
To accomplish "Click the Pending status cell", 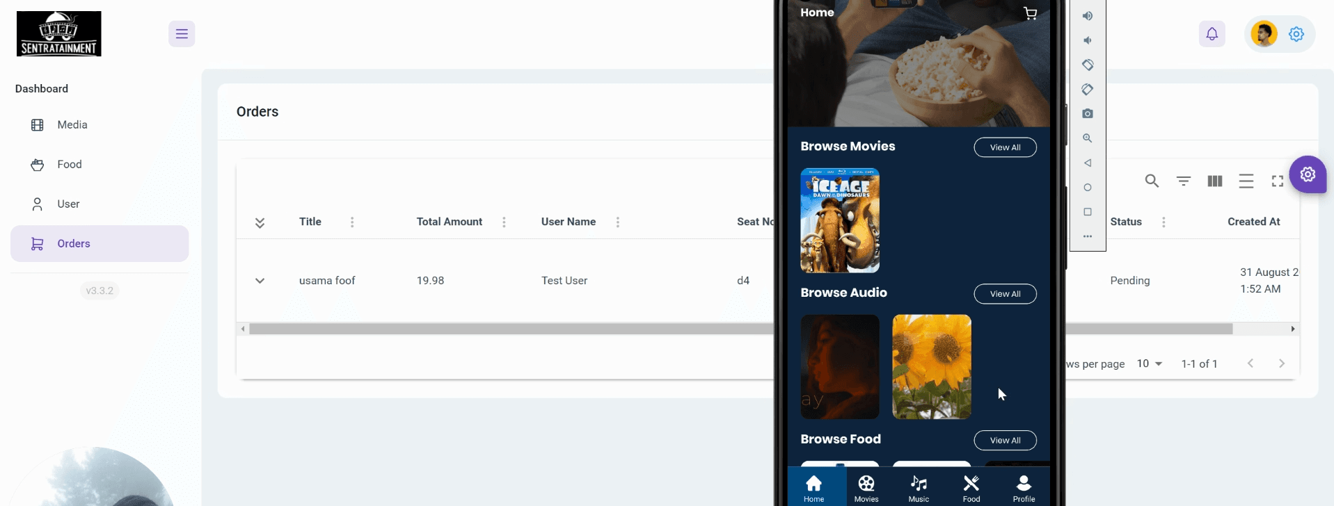I will click(x=1130, y=281).
